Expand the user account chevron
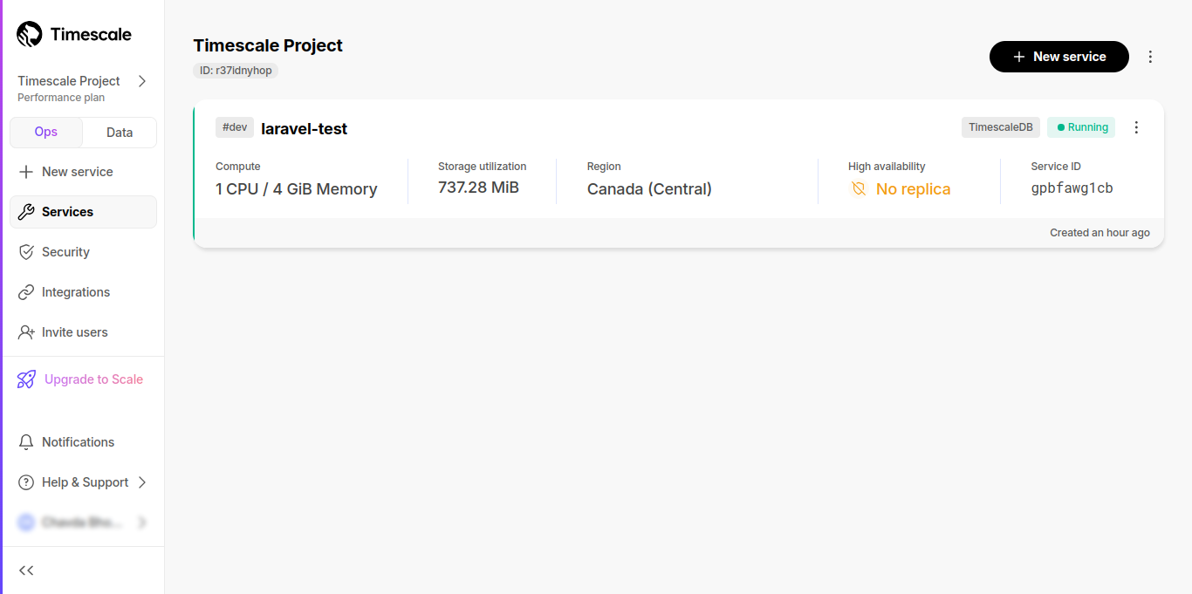This screenshot has height=594, width=1192. pos(142,522)
